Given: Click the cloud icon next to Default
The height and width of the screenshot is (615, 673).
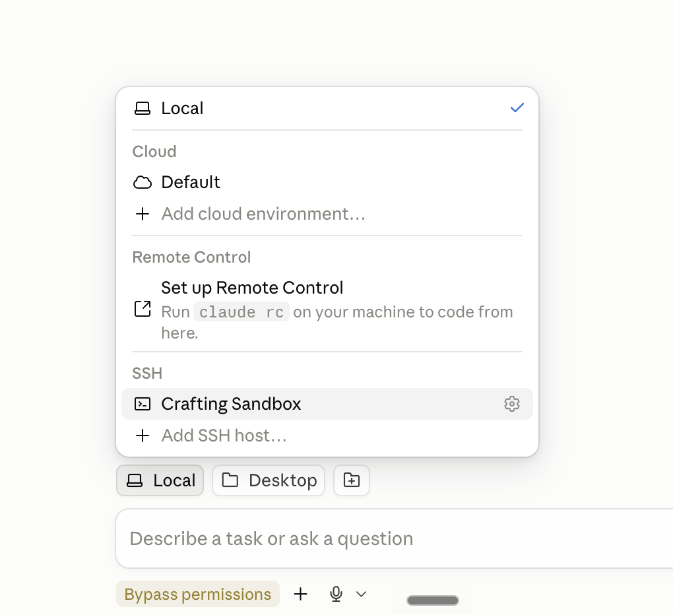Looking at the screenshot, I should point(143,182).
